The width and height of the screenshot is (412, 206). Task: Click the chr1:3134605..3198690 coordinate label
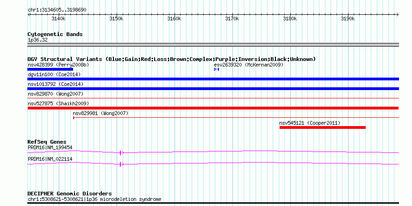[57, 10]
